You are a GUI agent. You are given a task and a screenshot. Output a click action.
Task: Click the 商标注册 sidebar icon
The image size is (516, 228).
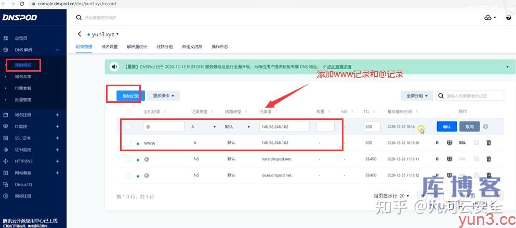point(6,196)
